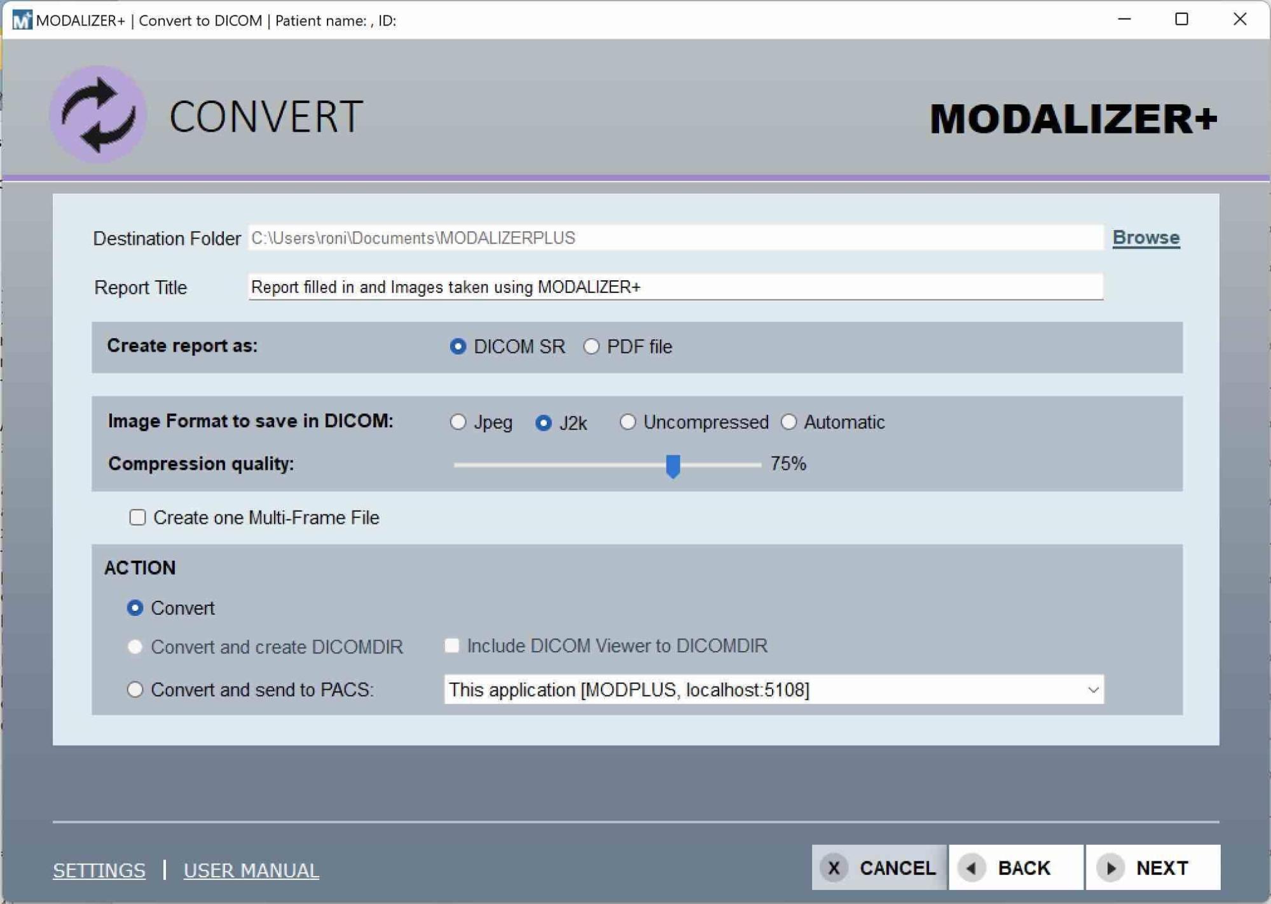Select PDF file as report type

point(591,346)
